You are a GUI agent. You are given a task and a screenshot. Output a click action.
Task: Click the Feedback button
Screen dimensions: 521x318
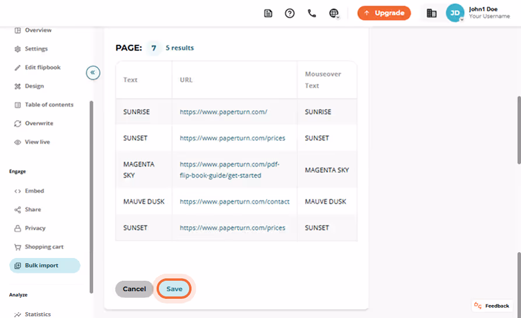(492, 306)
